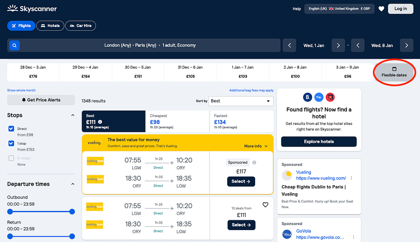This screenshot has width=420, height=242.
Task: Select the £111 flight deal
Action: tap(241, 225)
